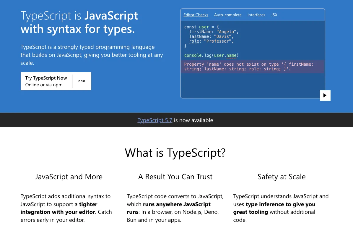This screenshot has height=236, width=353.
Task: Select the Editor Checks tab
Action: (x=196, y=15)
